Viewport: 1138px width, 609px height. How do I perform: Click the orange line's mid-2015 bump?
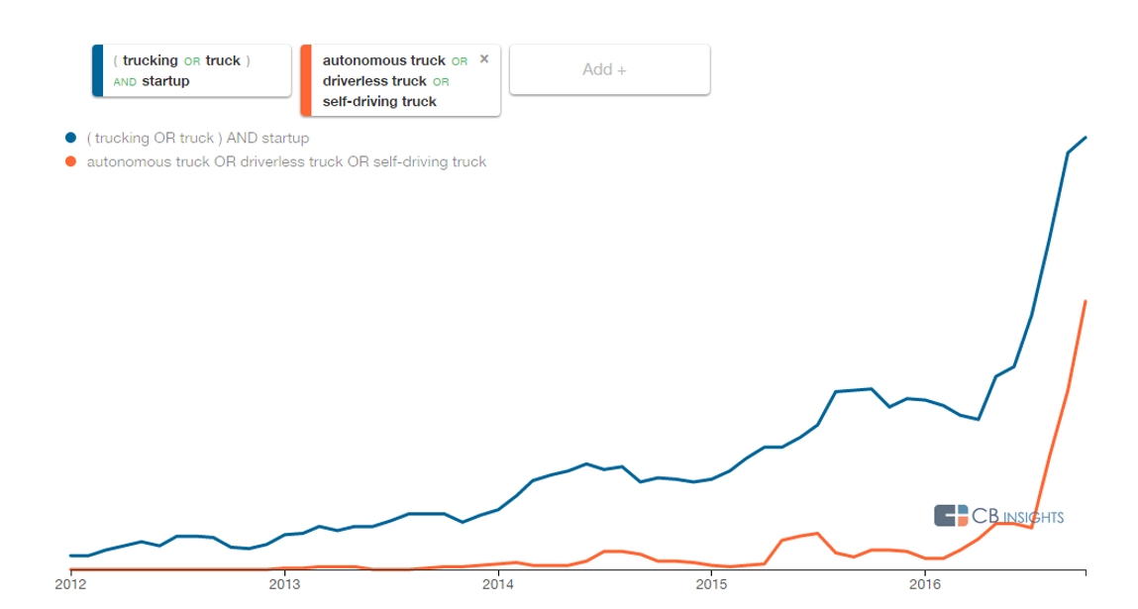coord(815,534)
